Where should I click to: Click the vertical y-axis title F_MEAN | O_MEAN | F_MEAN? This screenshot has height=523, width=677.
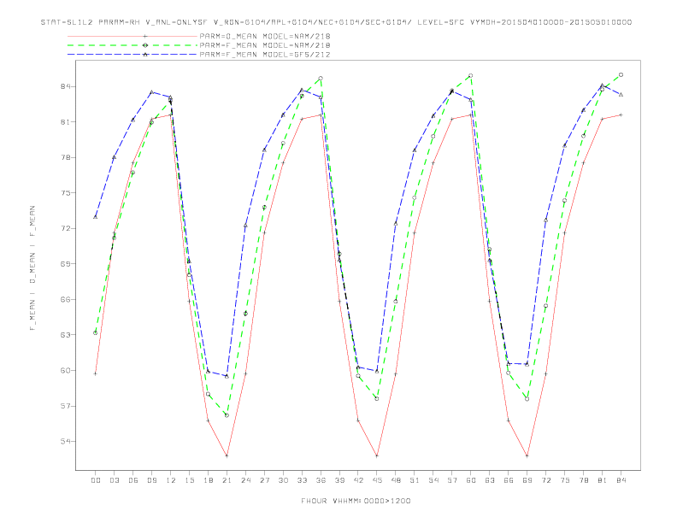tap(32, 268)
